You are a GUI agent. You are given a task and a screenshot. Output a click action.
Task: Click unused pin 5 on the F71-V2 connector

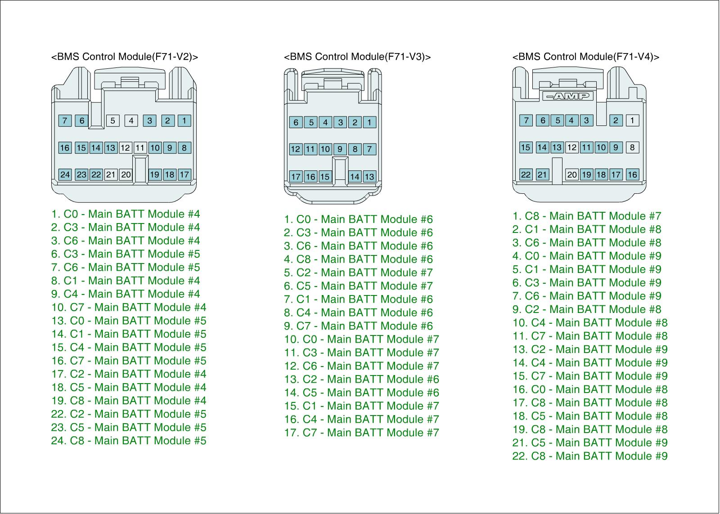112,121
